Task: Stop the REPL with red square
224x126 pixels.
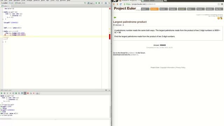Action: tap(28, 93)
